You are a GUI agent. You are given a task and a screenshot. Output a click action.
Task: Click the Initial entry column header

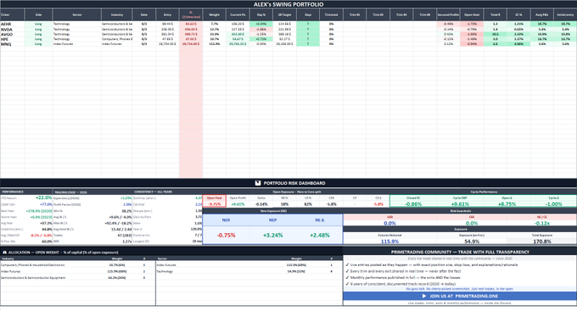pyautogui.click(x=565, y=14)
